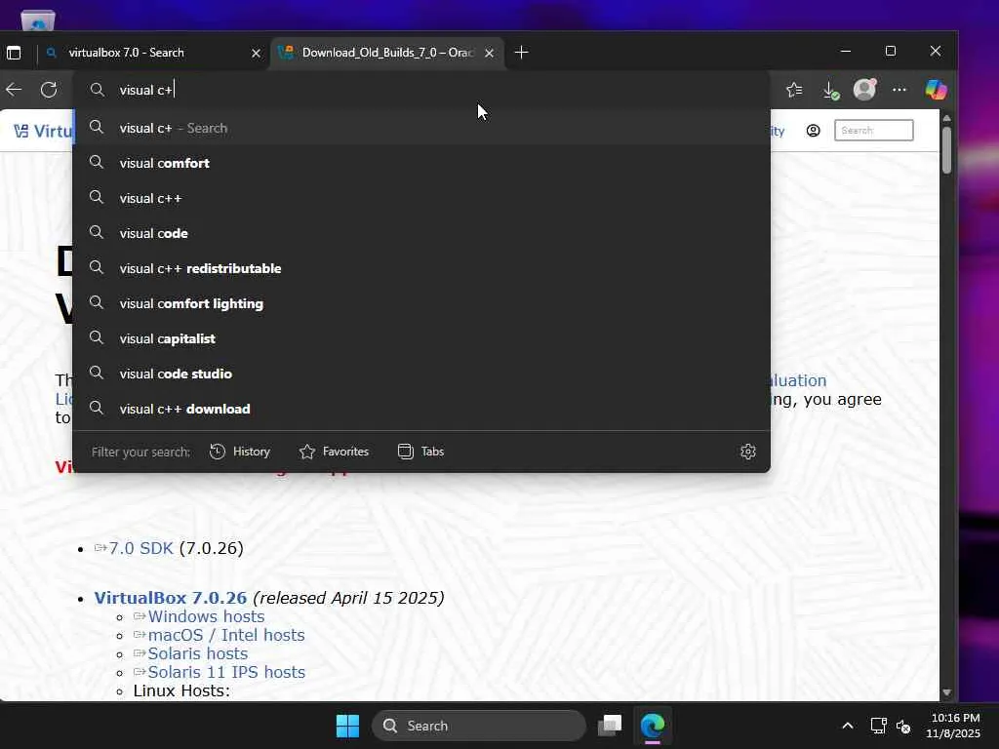Select the 'visual code studio' suggestion
Image resolution: width=999 pixels, height=749 pixels.
[x=421, y=374]
